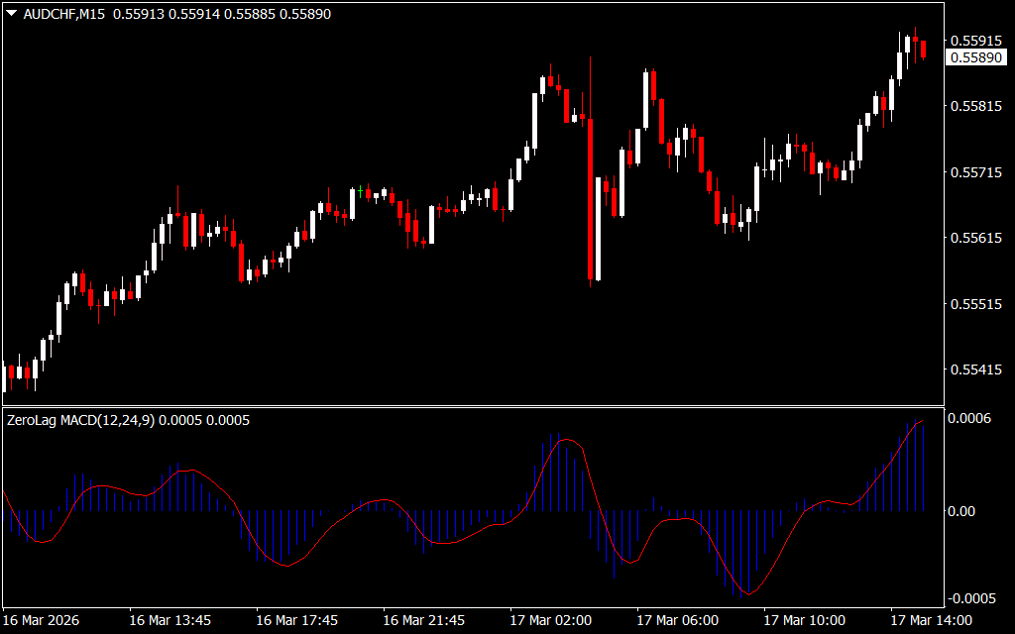The image size is (1015, 634).
Task: Click the highlighted current price 0.55890 label
Action: pyautogui.click(x=974, y=58)
